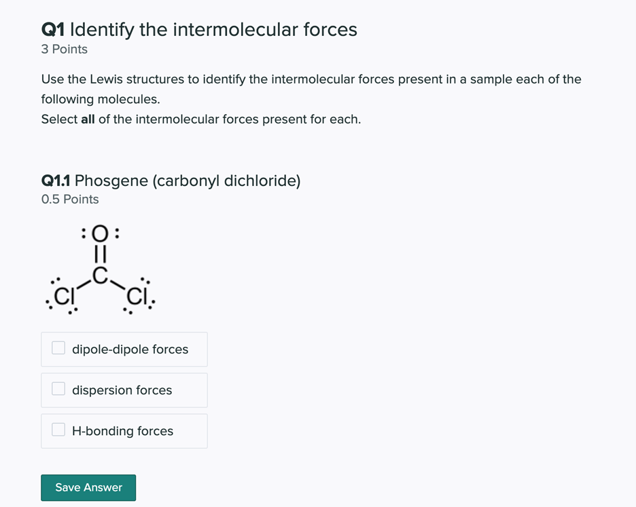Click the Save Answer button
This screenshot has width=636, height=507.
(88, 487)
